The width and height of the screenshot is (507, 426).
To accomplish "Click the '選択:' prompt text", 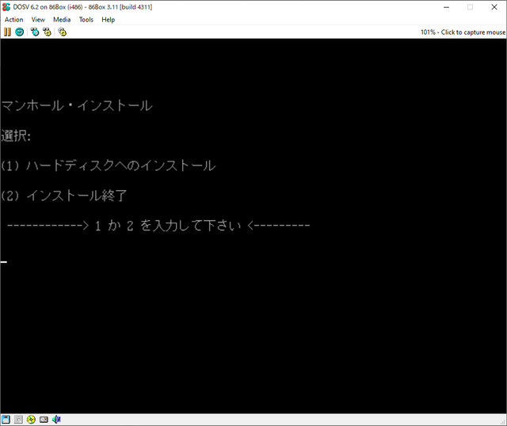I will click(x=16, y=135).
